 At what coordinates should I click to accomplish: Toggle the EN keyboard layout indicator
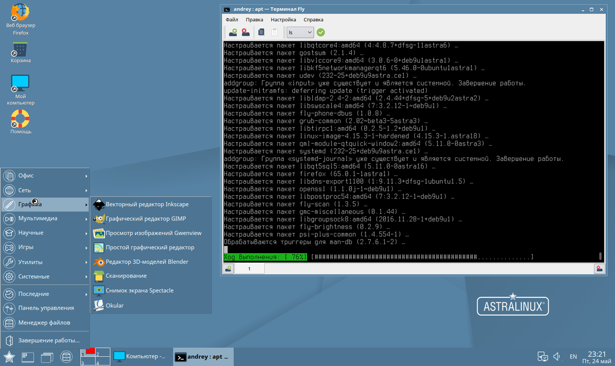coord(573,357)
